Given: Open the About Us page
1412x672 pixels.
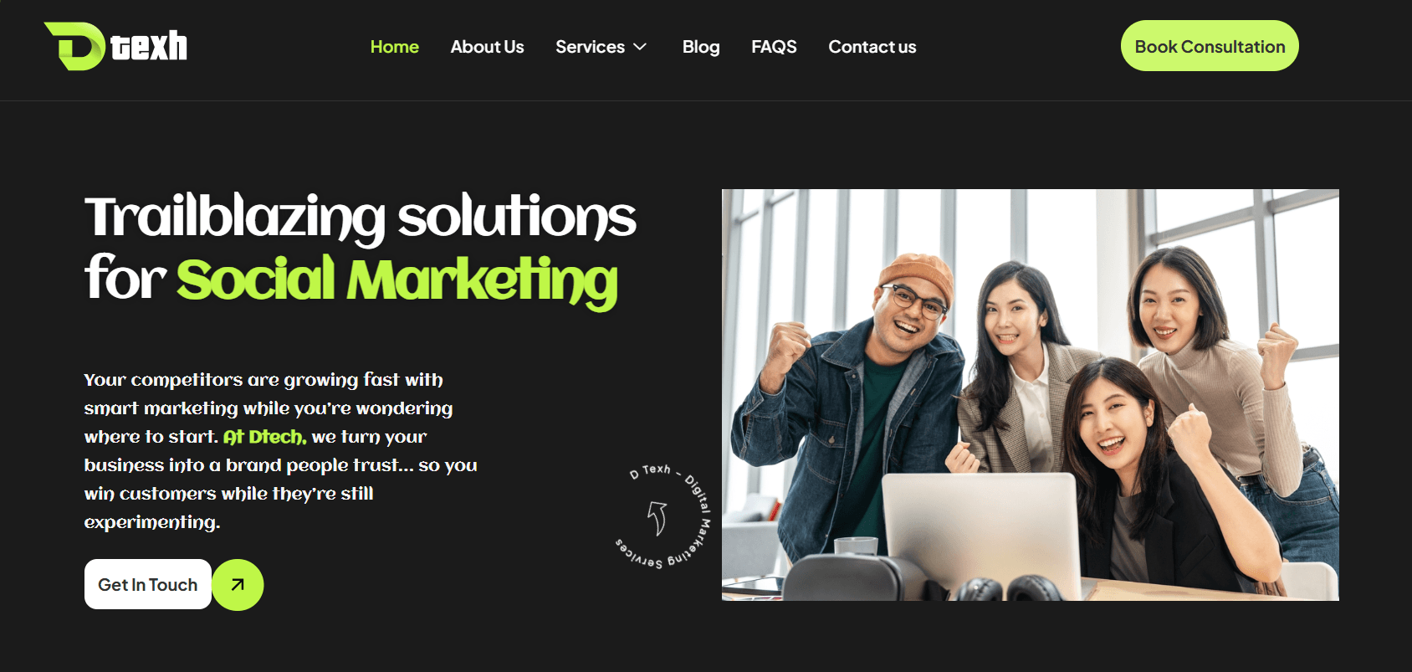Looking at the screenshot, I should (487, 47).
